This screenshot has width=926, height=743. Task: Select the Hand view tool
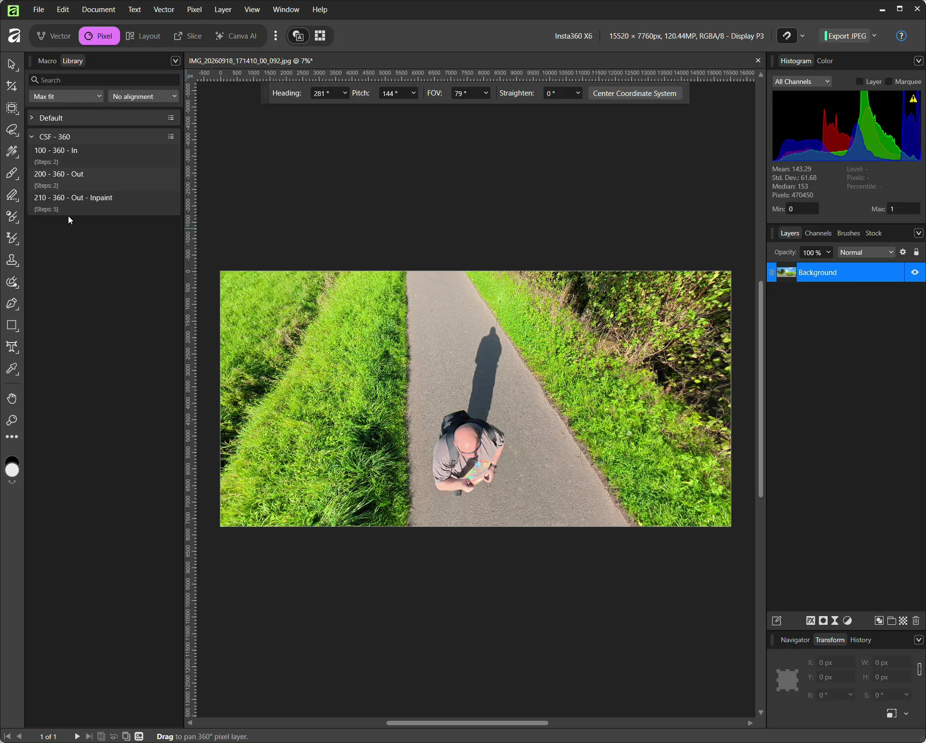12,399
